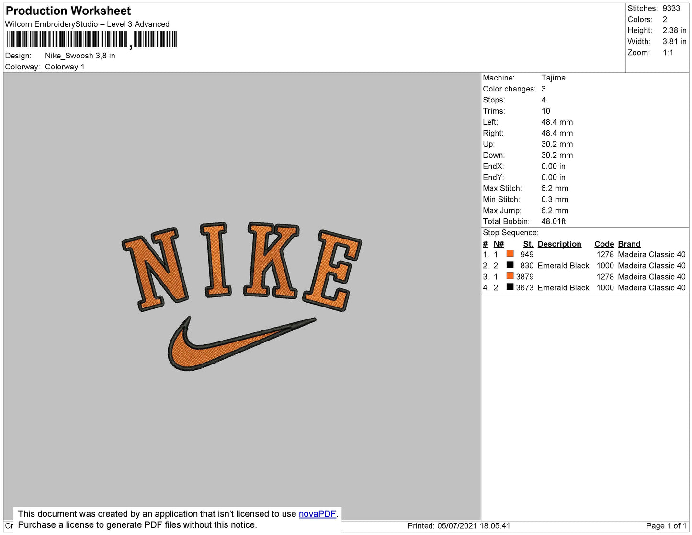The image size is (692, 535).
Task: Click the novaPDF hyperlink
Action: (318, 514)
